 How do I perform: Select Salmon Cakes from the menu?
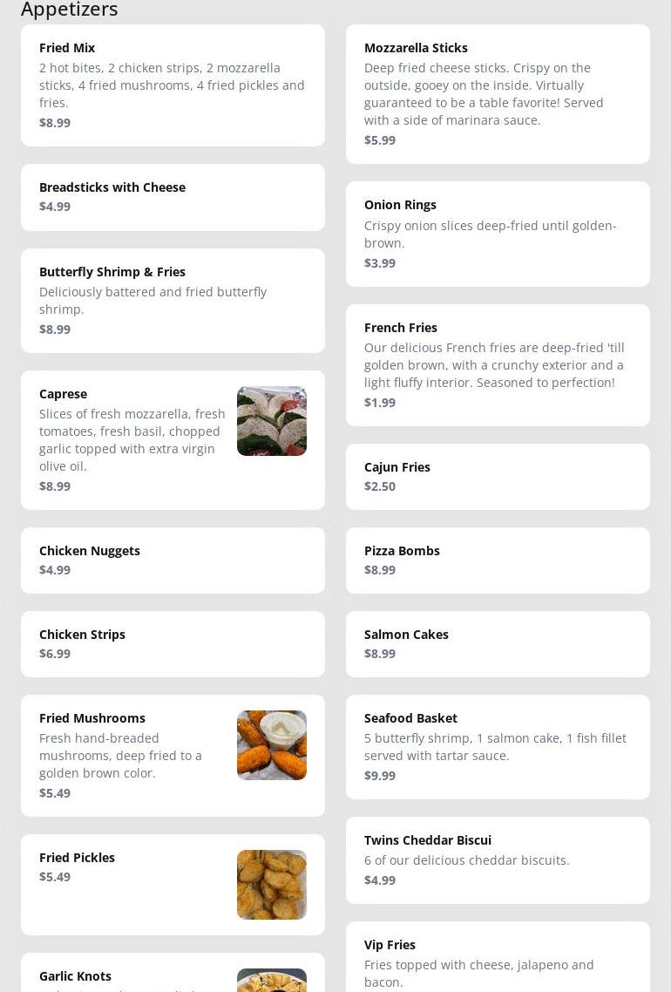pos(498,644)
